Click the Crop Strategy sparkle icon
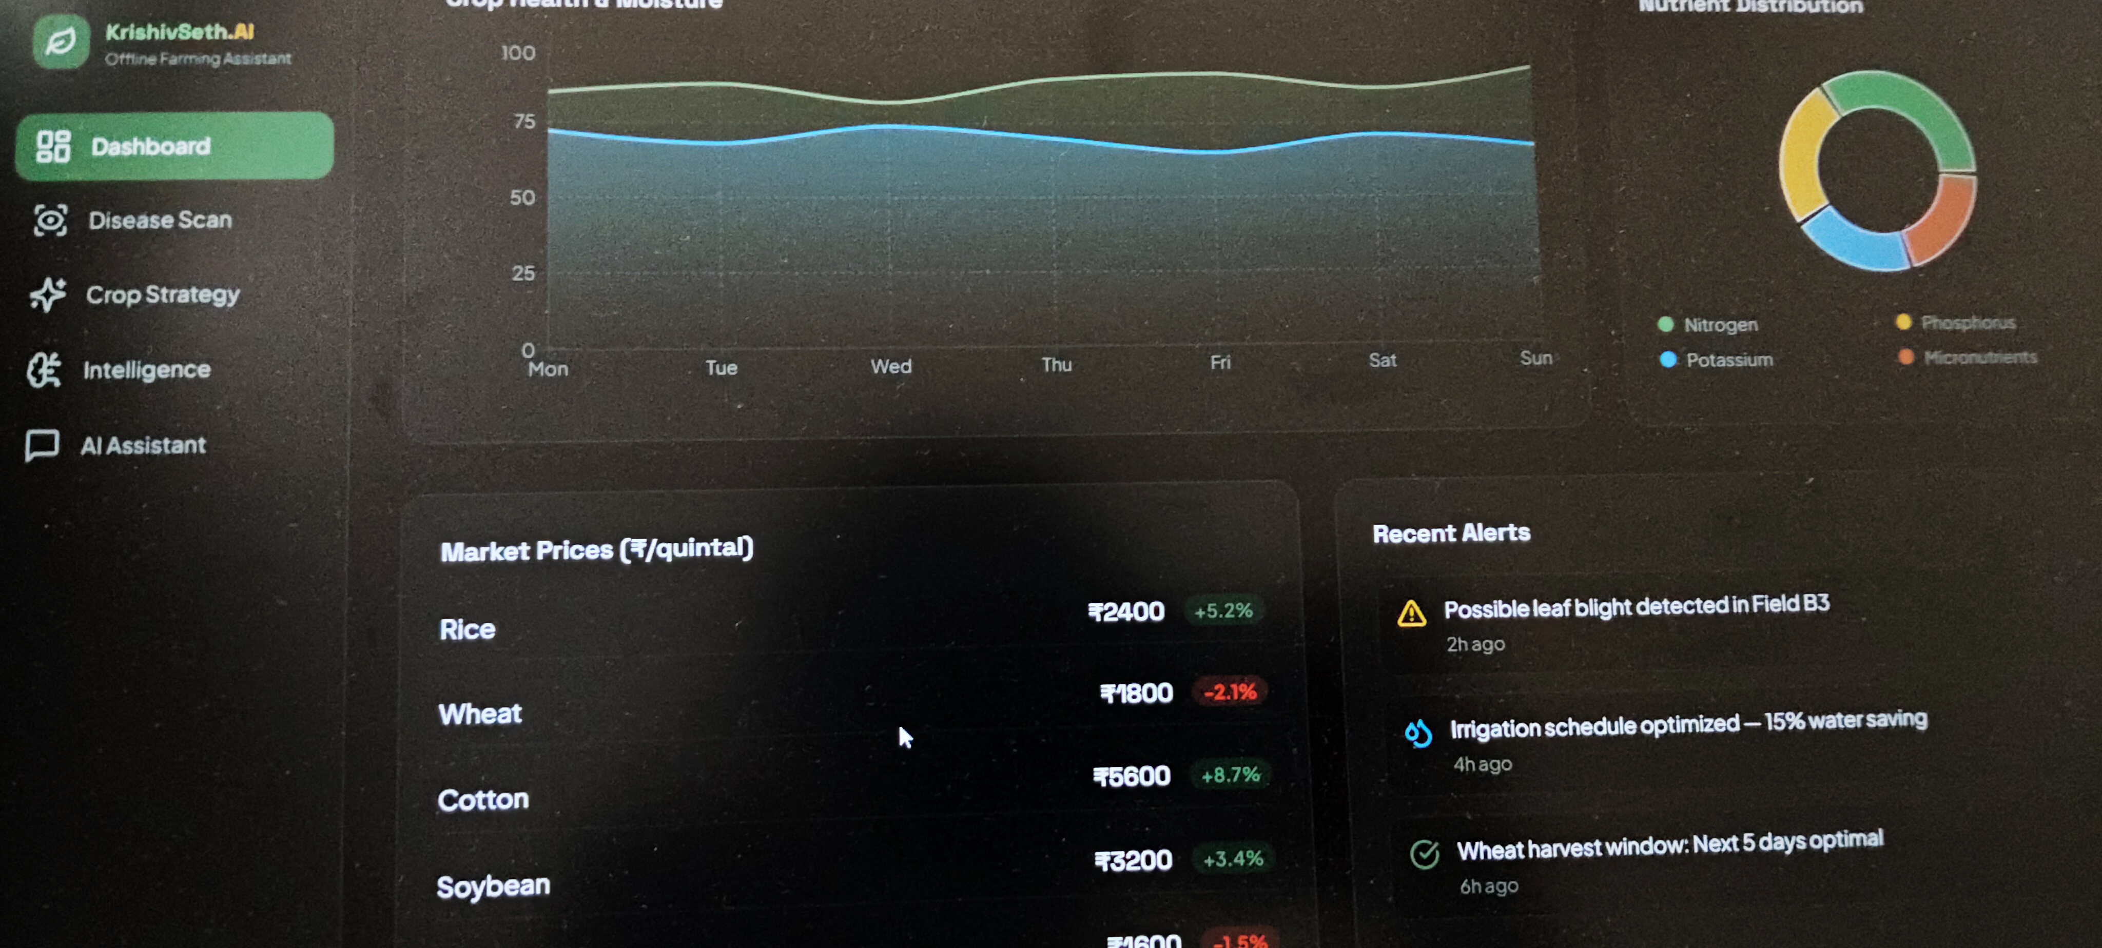 [47, 294]
